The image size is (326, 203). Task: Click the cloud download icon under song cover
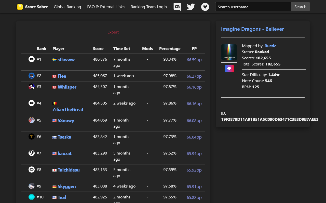pyautogui.click(x=229, y=69)
